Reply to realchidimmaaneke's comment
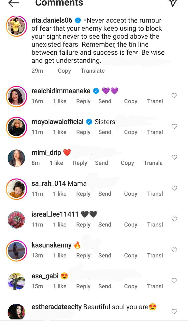This screenshot has height=321, width=188. pyautogui.click(x=83, y=101)
